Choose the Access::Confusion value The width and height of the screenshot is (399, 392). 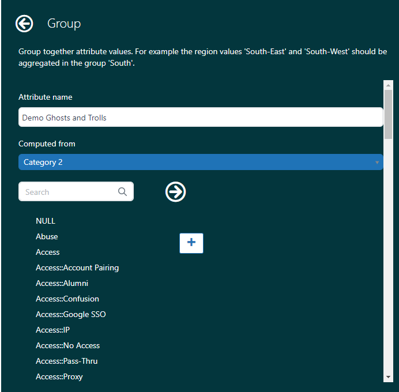tap(67, 299)
